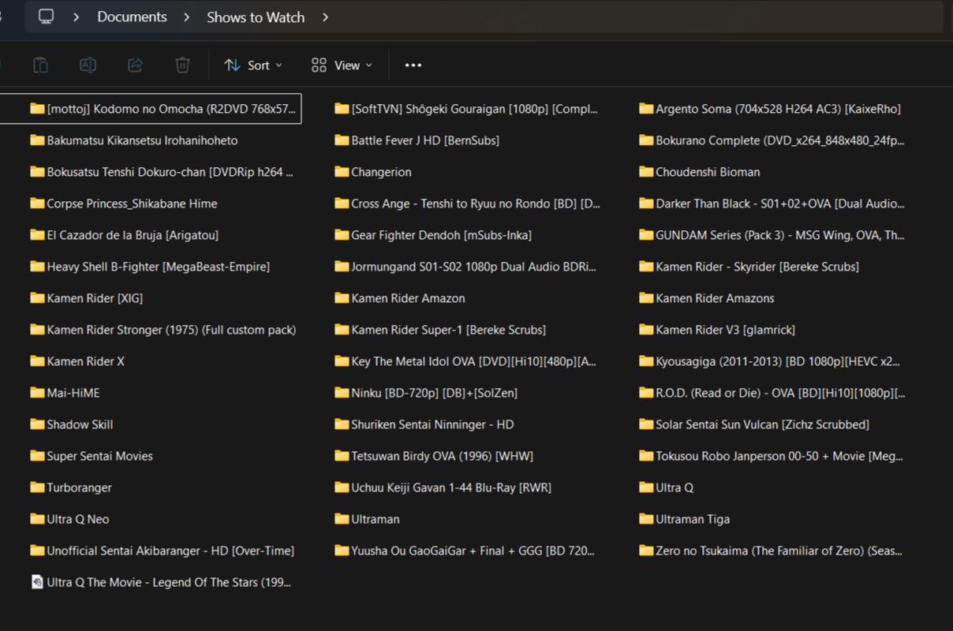Click the Rename icon in toolbar
Image resolution: width=953 pixels, height=631 pixels.
(x=88, y=65)
